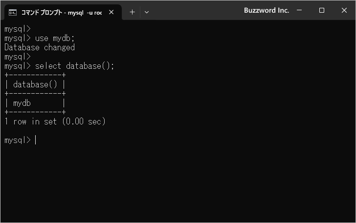Click the Buzzword Inc. title bar text
356x223 pixels.
coord(267,10)
